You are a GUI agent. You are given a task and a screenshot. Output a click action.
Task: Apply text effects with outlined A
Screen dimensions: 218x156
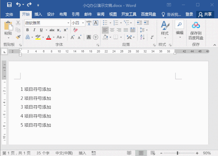click(x=28, y=37)
